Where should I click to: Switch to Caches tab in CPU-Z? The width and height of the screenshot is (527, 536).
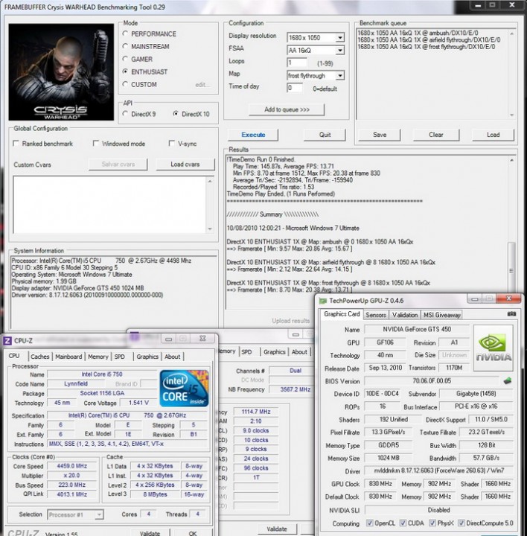39,357
